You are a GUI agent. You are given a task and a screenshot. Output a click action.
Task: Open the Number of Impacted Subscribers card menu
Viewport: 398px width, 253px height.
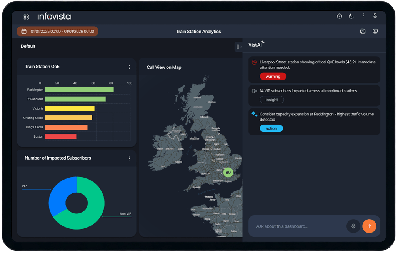pyautogui.click(x=129, y=158)
